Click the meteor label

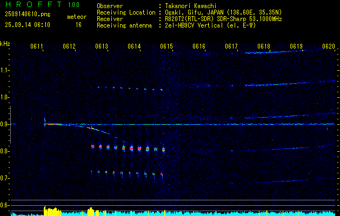pyautogui.click(x=77, y=17)
